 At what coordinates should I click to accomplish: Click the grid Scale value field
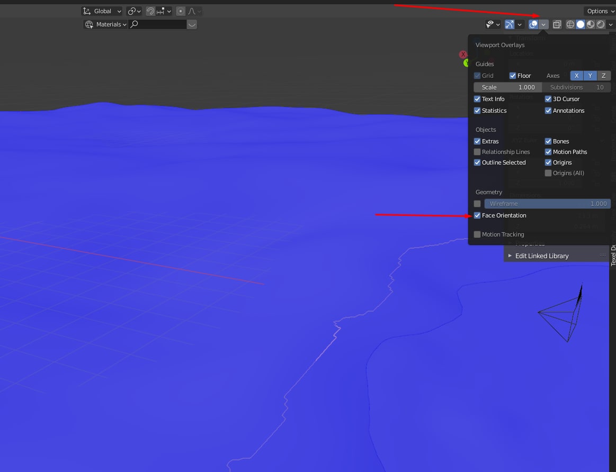[507, 87]
